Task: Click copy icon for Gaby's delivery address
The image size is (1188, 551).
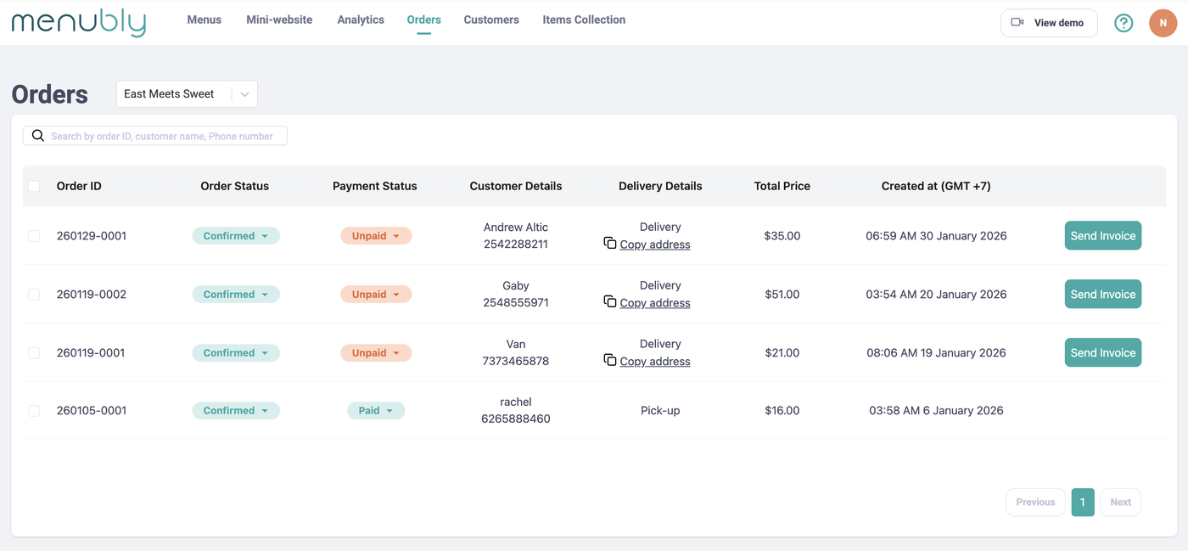Action: 609,302
